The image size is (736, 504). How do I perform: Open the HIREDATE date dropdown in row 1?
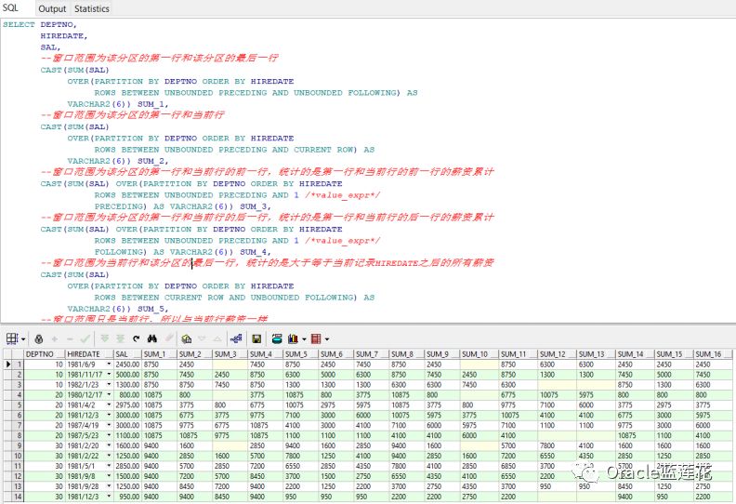pos(108,364)
